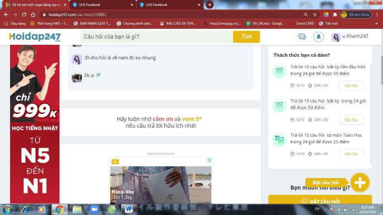Click the ad info icon on the advertisement

pyautogui.click(x=209, y=160)
